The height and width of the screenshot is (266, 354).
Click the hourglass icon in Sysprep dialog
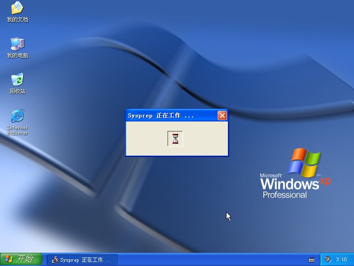coord(175,139)
